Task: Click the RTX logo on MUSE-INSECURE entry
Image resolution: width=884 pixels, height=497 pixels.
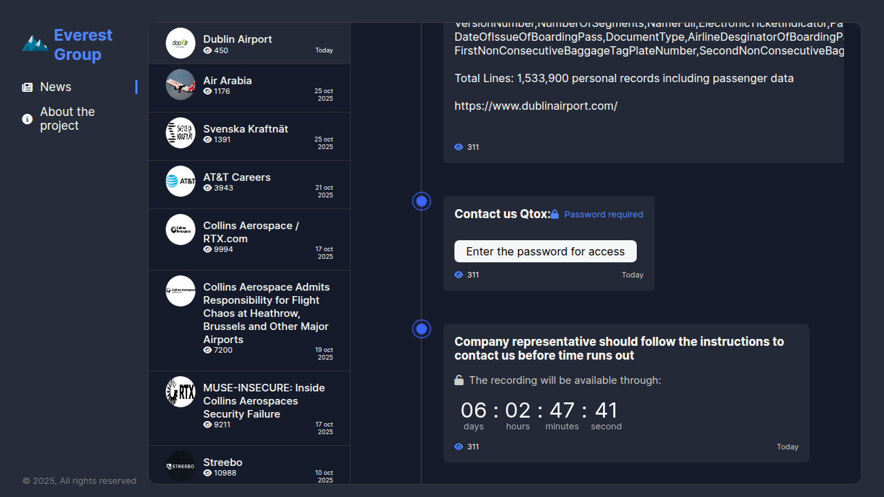Action: [x=180, y=392]
